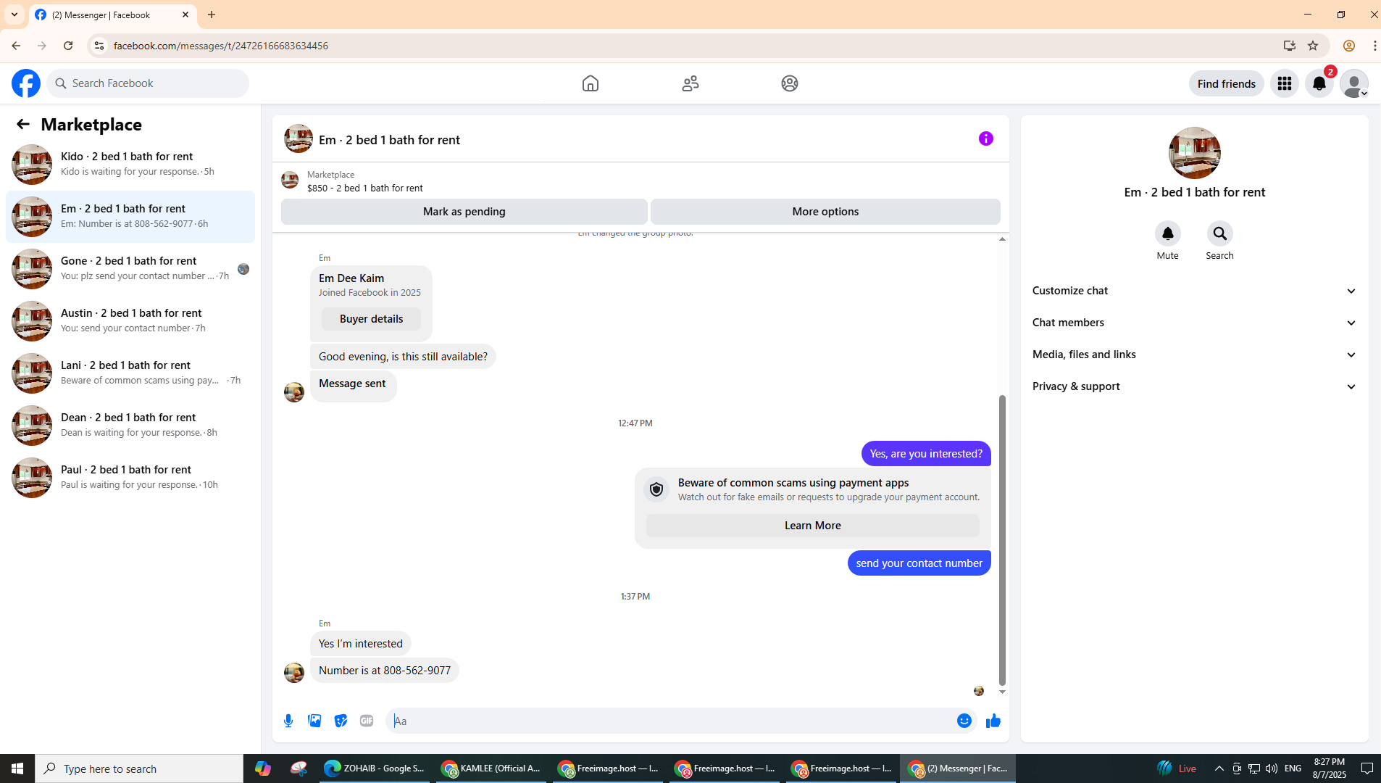Select Em's 2 bed 1 bath chat

(x=130, y=217)
